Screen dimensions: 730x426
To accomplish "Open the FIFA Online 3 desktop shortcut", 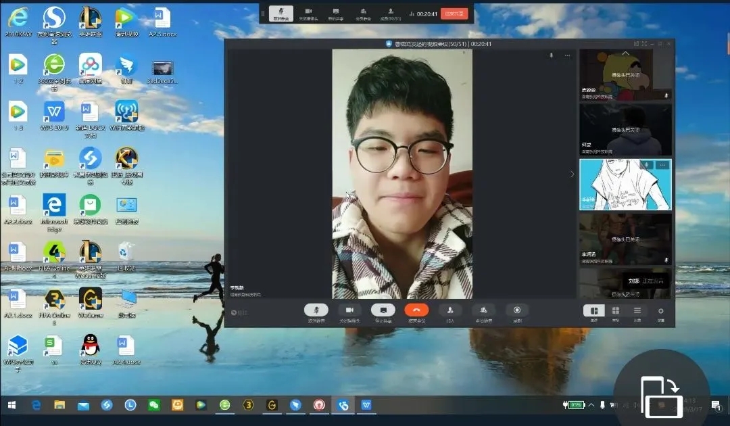I will pos(54,306).
